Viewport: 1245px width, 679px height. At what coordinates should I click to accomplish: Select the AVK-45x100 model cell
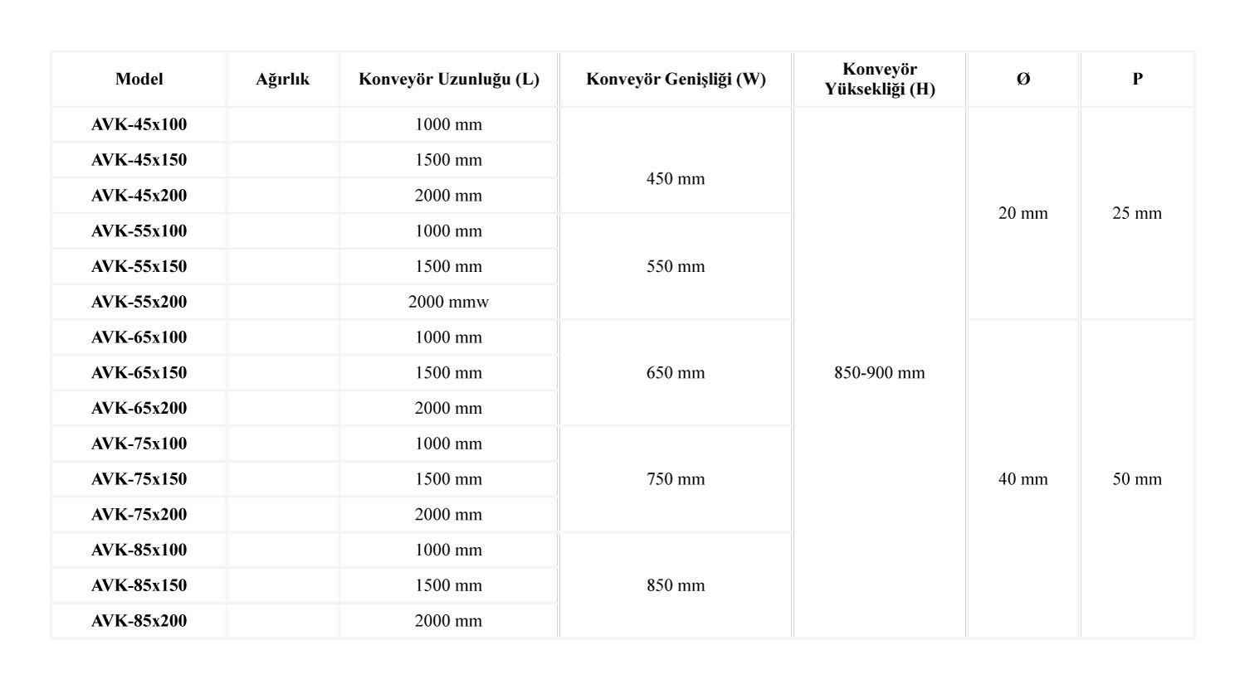coord(139,124)
